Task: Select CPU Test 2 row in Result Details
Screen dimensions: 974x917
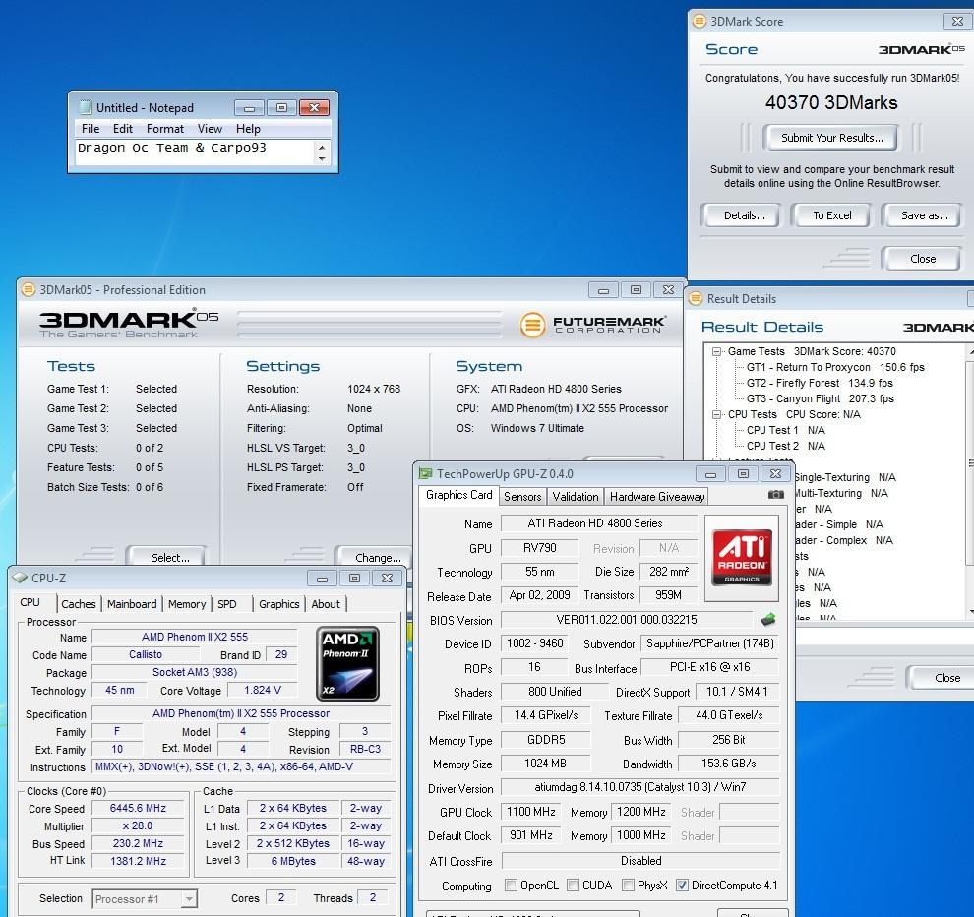Action: point(785,446)
